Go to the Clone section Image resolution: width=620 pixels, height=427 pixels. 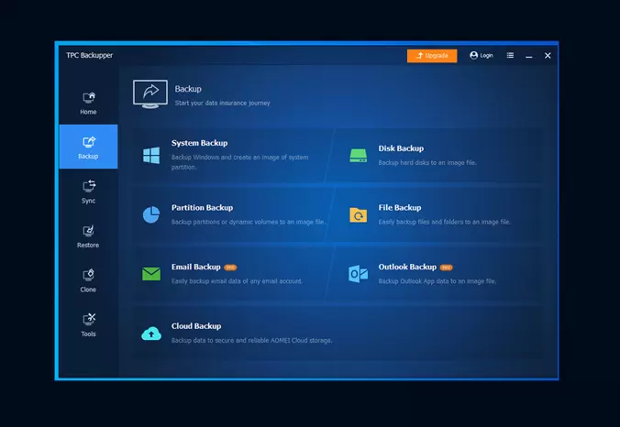(x=88, y=280)
